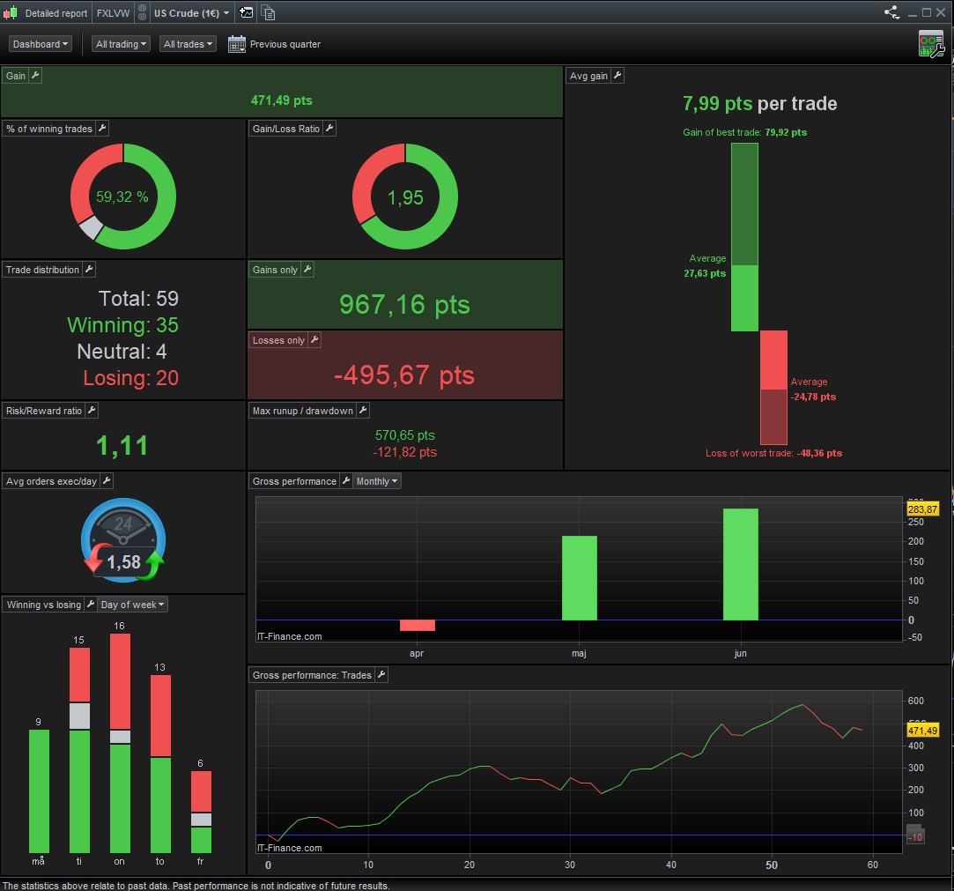This screenshot has height=891, width=954.
Task: Click the red apr bar in monthly chart
Action: (x=417, y=625)
